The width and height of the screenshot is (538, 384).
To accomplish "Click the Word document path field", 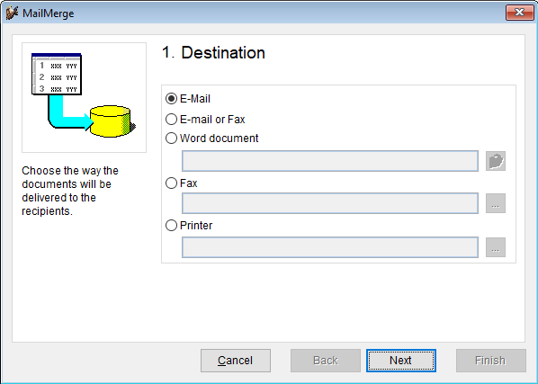I will (x=330, y=161).
